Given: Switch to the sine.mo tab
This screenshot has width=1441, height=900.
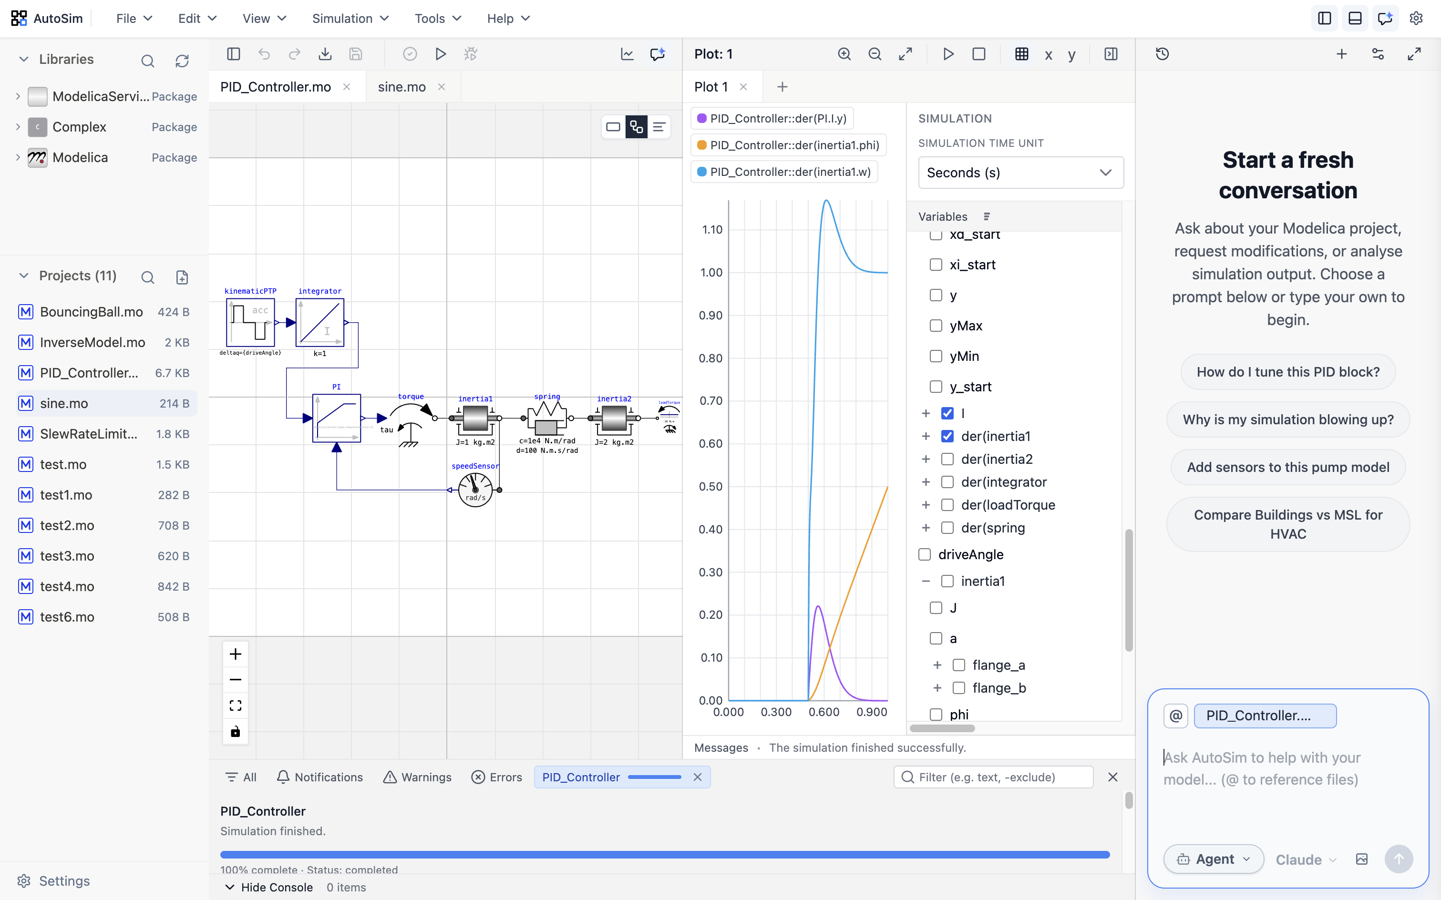Looking at the screenshot, I should pos(402,87).
